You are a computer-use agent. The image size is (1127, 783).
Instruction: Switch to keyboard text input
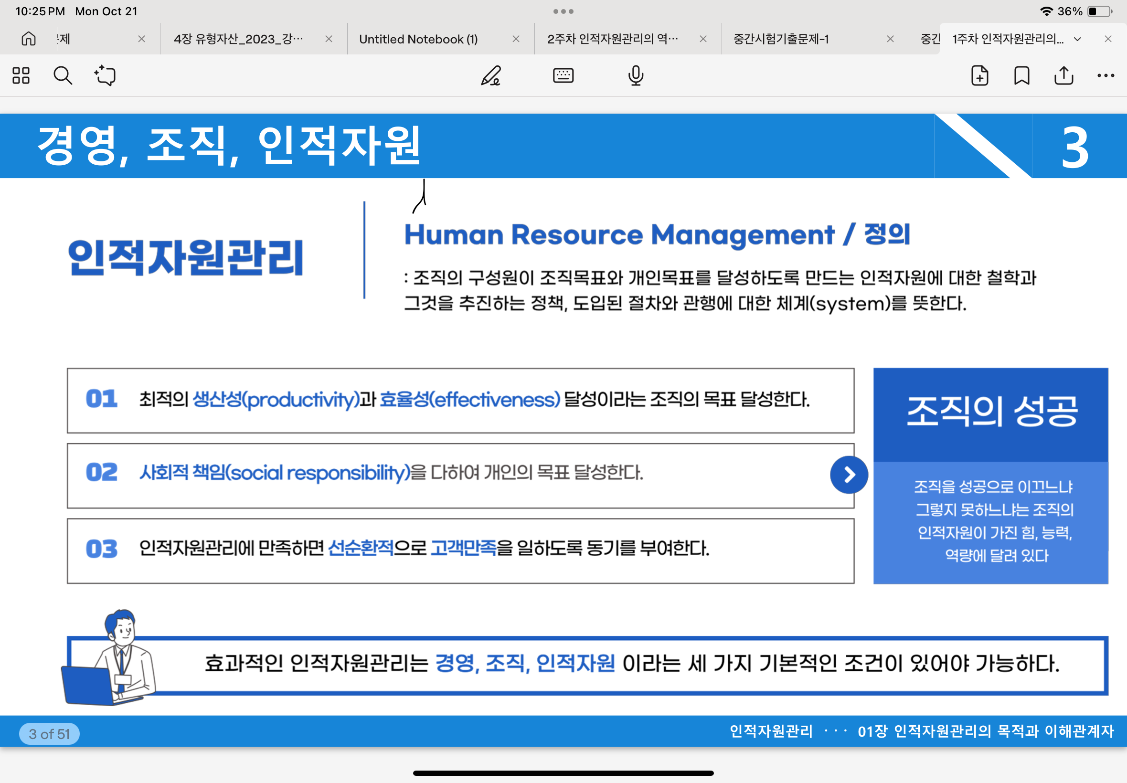pyautogui.click(x=563, y=75)
